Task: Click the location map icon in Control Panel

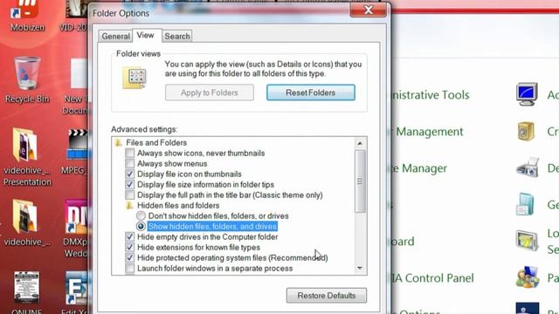Action: click(x=527, y=241)
